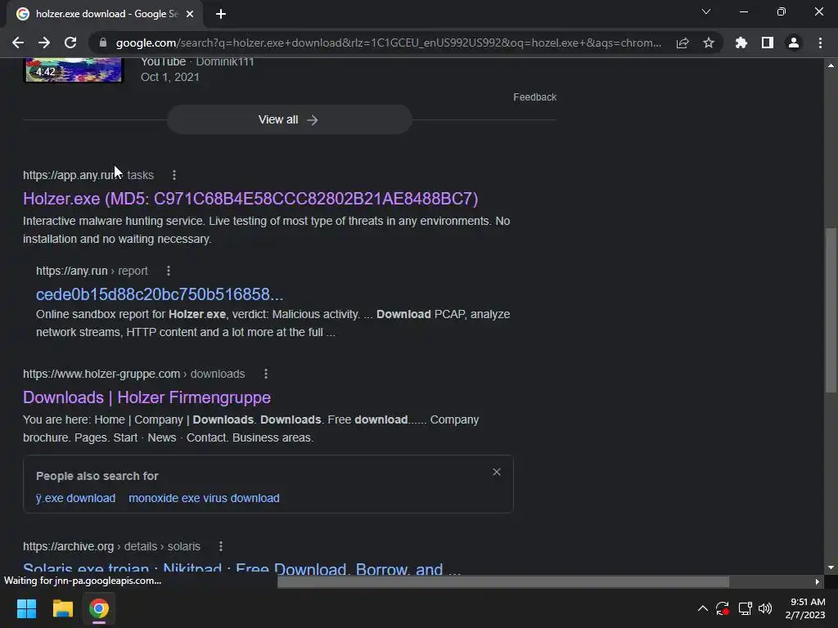Open the Holzer.exe MD5 result
Viewport: 838px width, 628px height.
tap(250, 199)
